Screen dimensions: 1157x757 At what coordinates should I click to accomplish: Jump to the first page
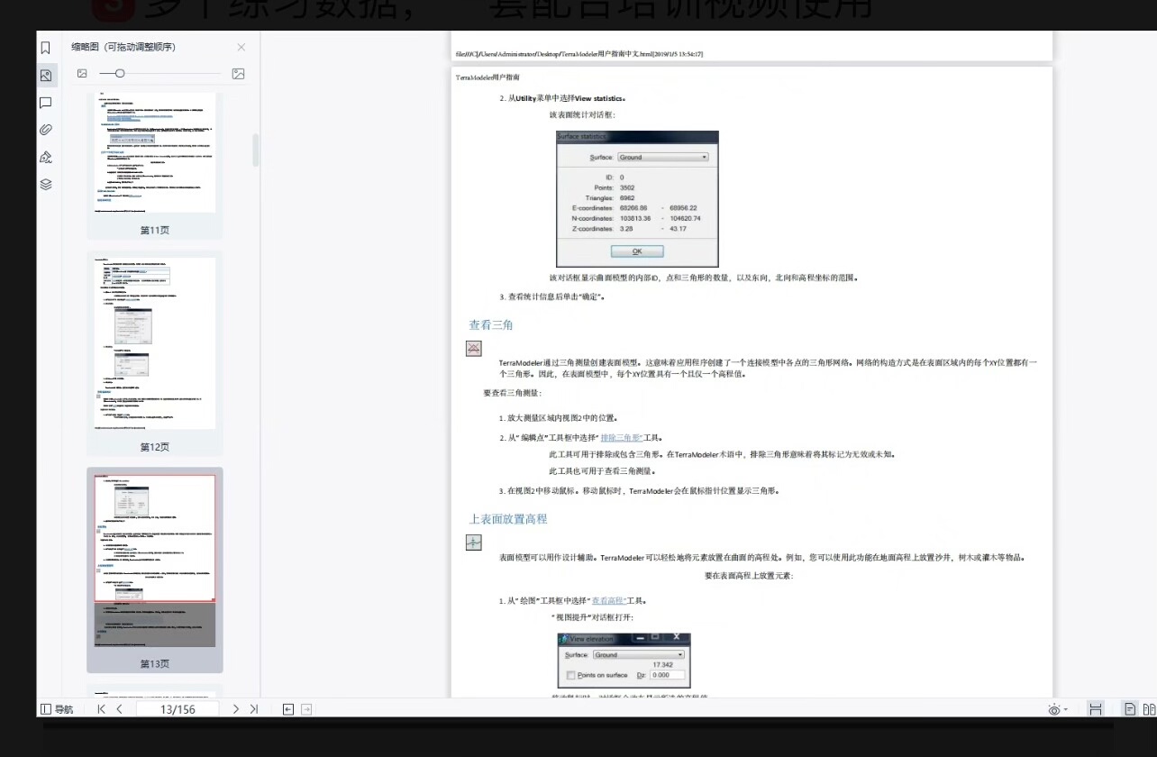click(101, 709)
